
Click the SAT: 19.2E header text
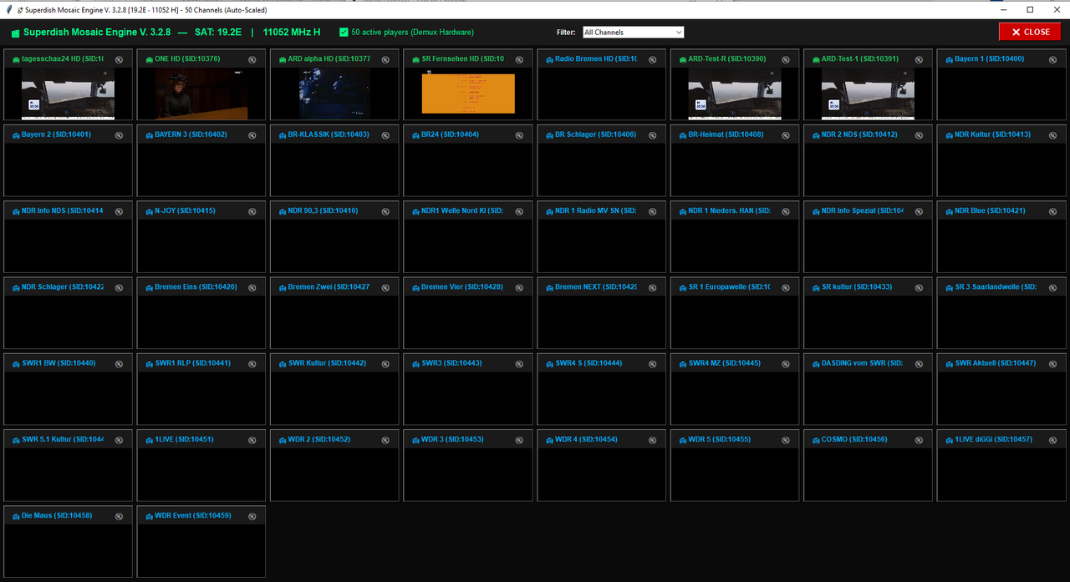[218, 33]
